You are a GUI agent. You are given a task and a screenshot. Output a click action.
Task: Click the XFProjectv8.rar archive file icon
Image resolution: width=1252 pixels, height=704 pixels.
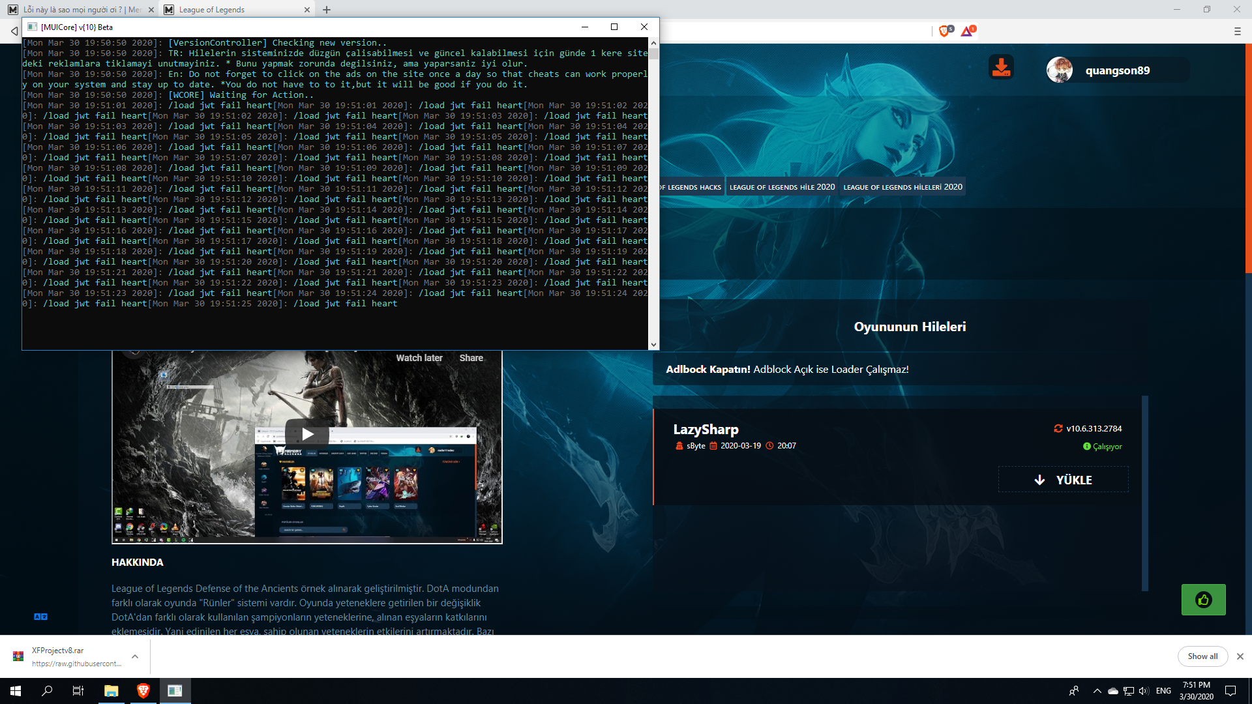click(x=18, y=656)
